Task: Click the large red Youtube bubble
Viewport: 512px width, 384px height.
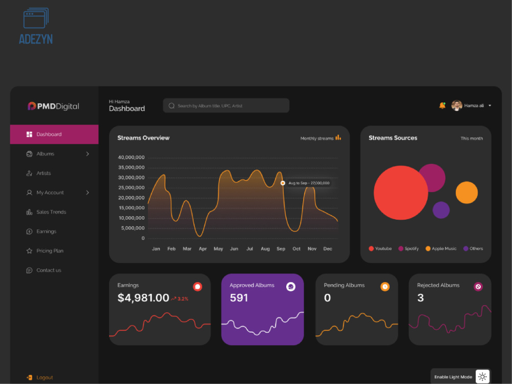Action: pyautogui.click(x=401, y=193)
